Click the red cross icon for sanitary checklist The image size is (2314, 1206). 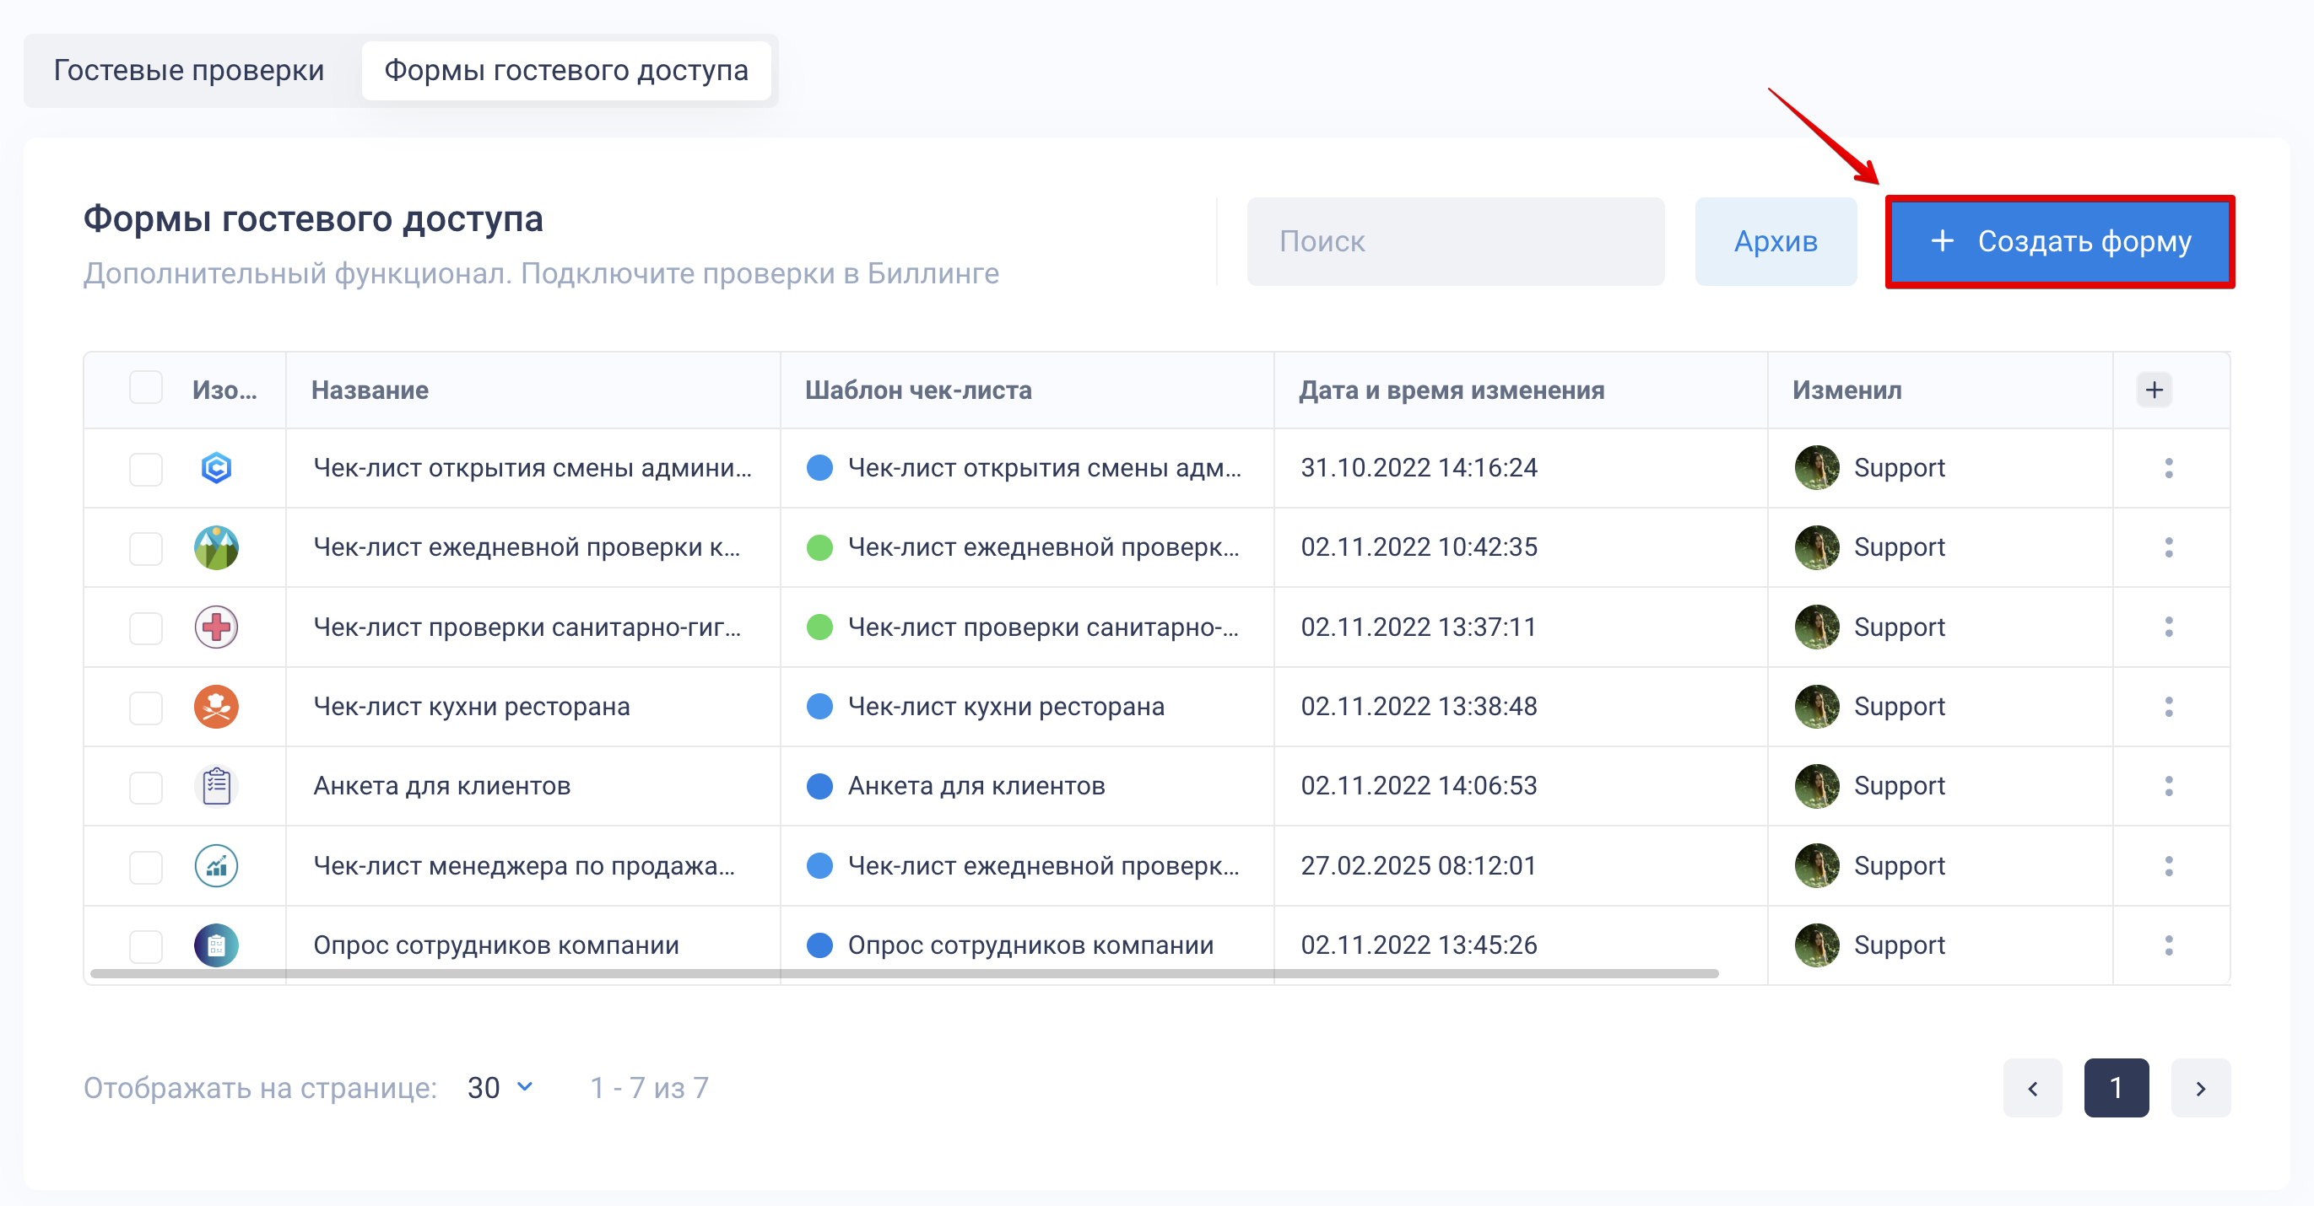[215, 627]
